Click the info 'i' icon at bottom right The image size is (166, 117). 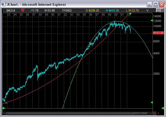point(158,114)
